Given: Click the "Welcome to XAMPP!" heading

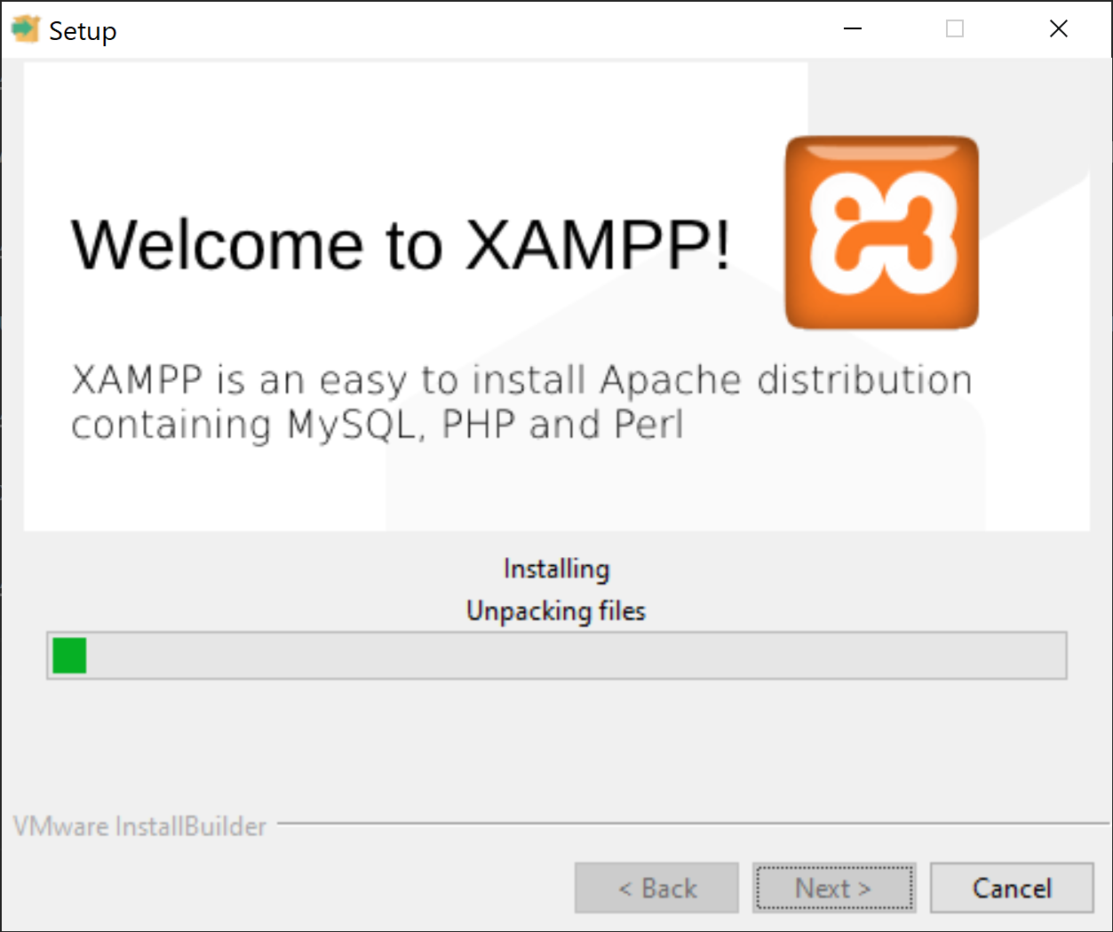Looking at the screenshot, I should coord(401,244).
